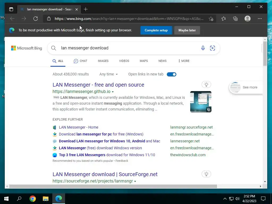The height and width of the screenshot is (204, 272).
Task: Open the LAN Messenger screenshot thumbnail
Action: 201,102
